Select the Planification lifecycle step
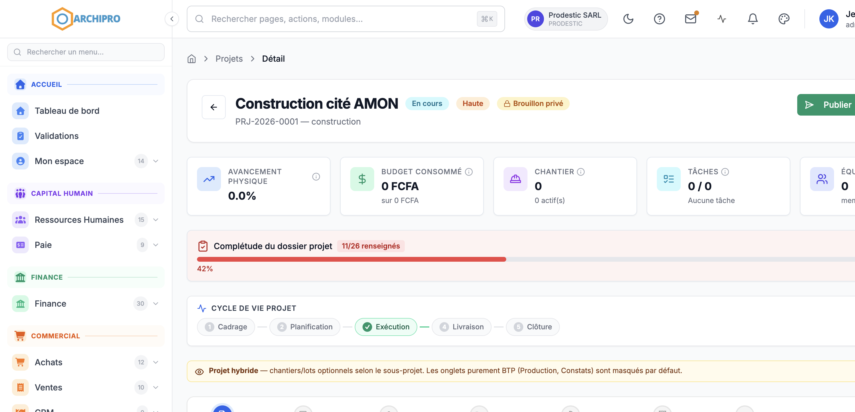The height and width of the screenshot is (412, 855). (x=305, y=327)
